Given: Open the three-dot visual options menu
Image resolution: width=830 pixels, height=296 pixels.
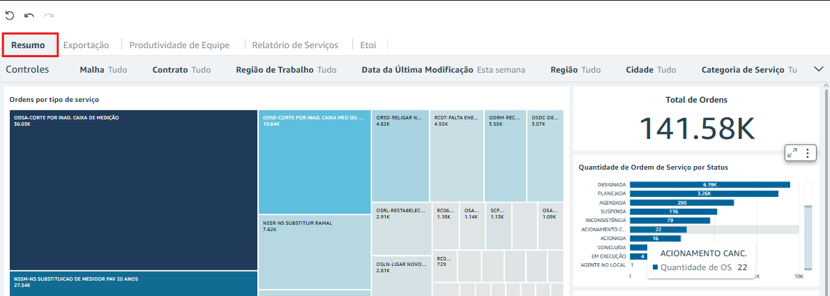Looking at the screenshot, I should 807,153.
